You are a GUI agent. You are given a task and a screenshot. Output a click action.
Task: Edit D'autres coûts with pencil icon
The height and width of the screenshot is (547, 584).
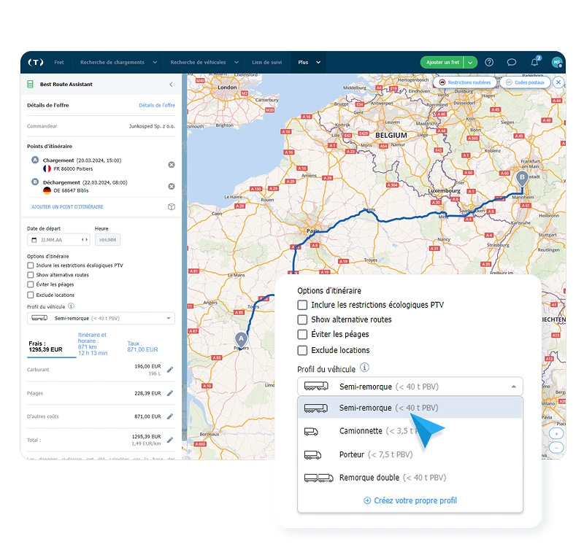170,416
